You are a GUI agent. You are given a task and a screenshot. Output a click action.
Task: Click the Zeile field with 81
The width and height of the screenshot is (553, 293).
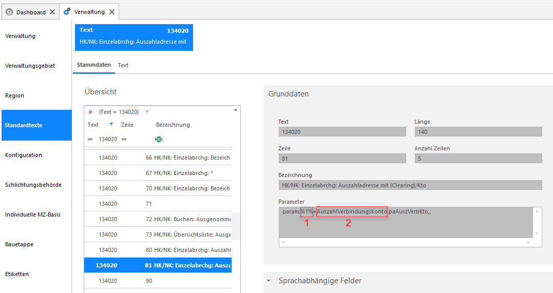(342, 159)
